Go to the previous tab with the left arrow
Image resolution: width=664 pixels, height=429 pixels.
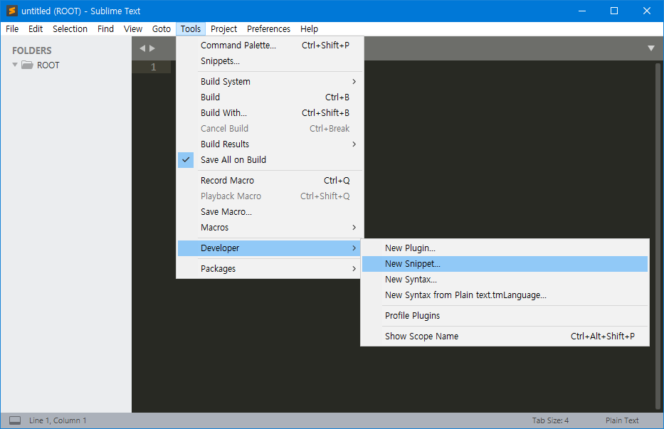point(143,48)
